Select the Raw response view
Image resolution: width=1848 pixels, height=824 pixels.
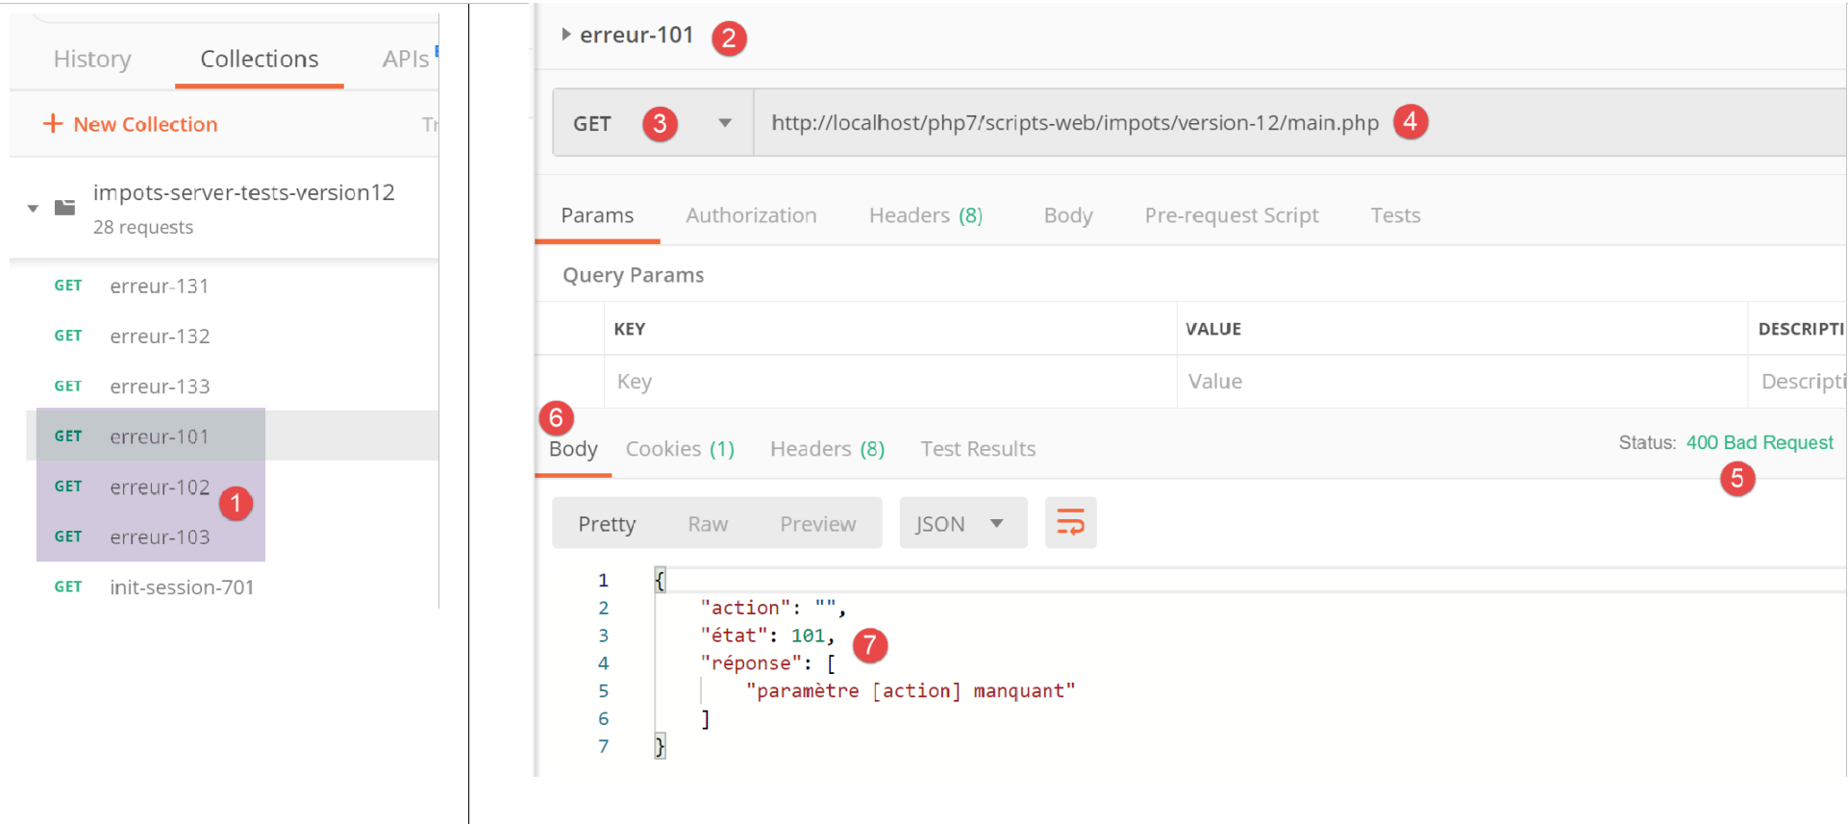coord(708,524)
